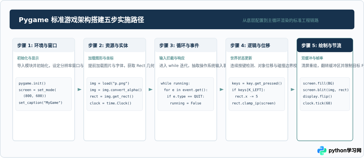
Task: Click the code line 'for e in event.get():'
Action: (x=186, y=90)
